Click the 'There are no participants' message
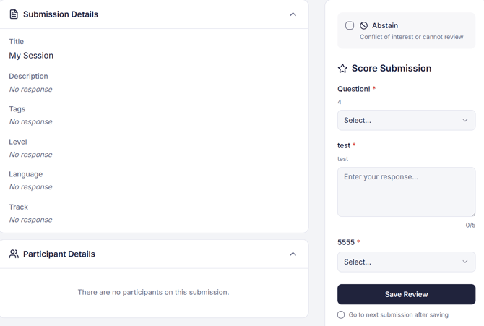The height and width of the screenshot is (326, 484). click(153, 293)
